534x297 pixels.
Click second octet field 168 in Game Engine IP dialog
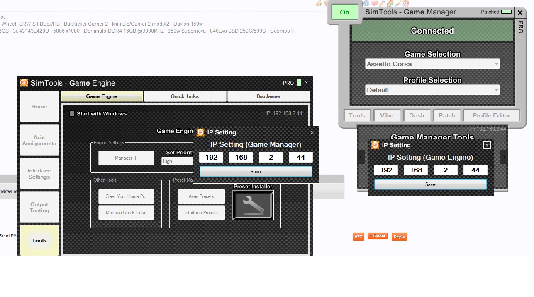pos(416,170)
